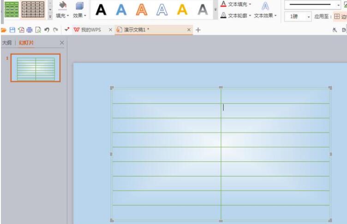Click the print preview icon
The width and height of the screenshot is (347, 224).
(x=38, y=30)
